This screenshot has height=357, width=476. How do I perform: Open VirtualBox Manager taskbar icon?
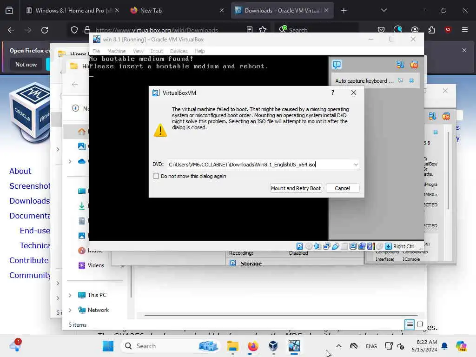point(273,346)
